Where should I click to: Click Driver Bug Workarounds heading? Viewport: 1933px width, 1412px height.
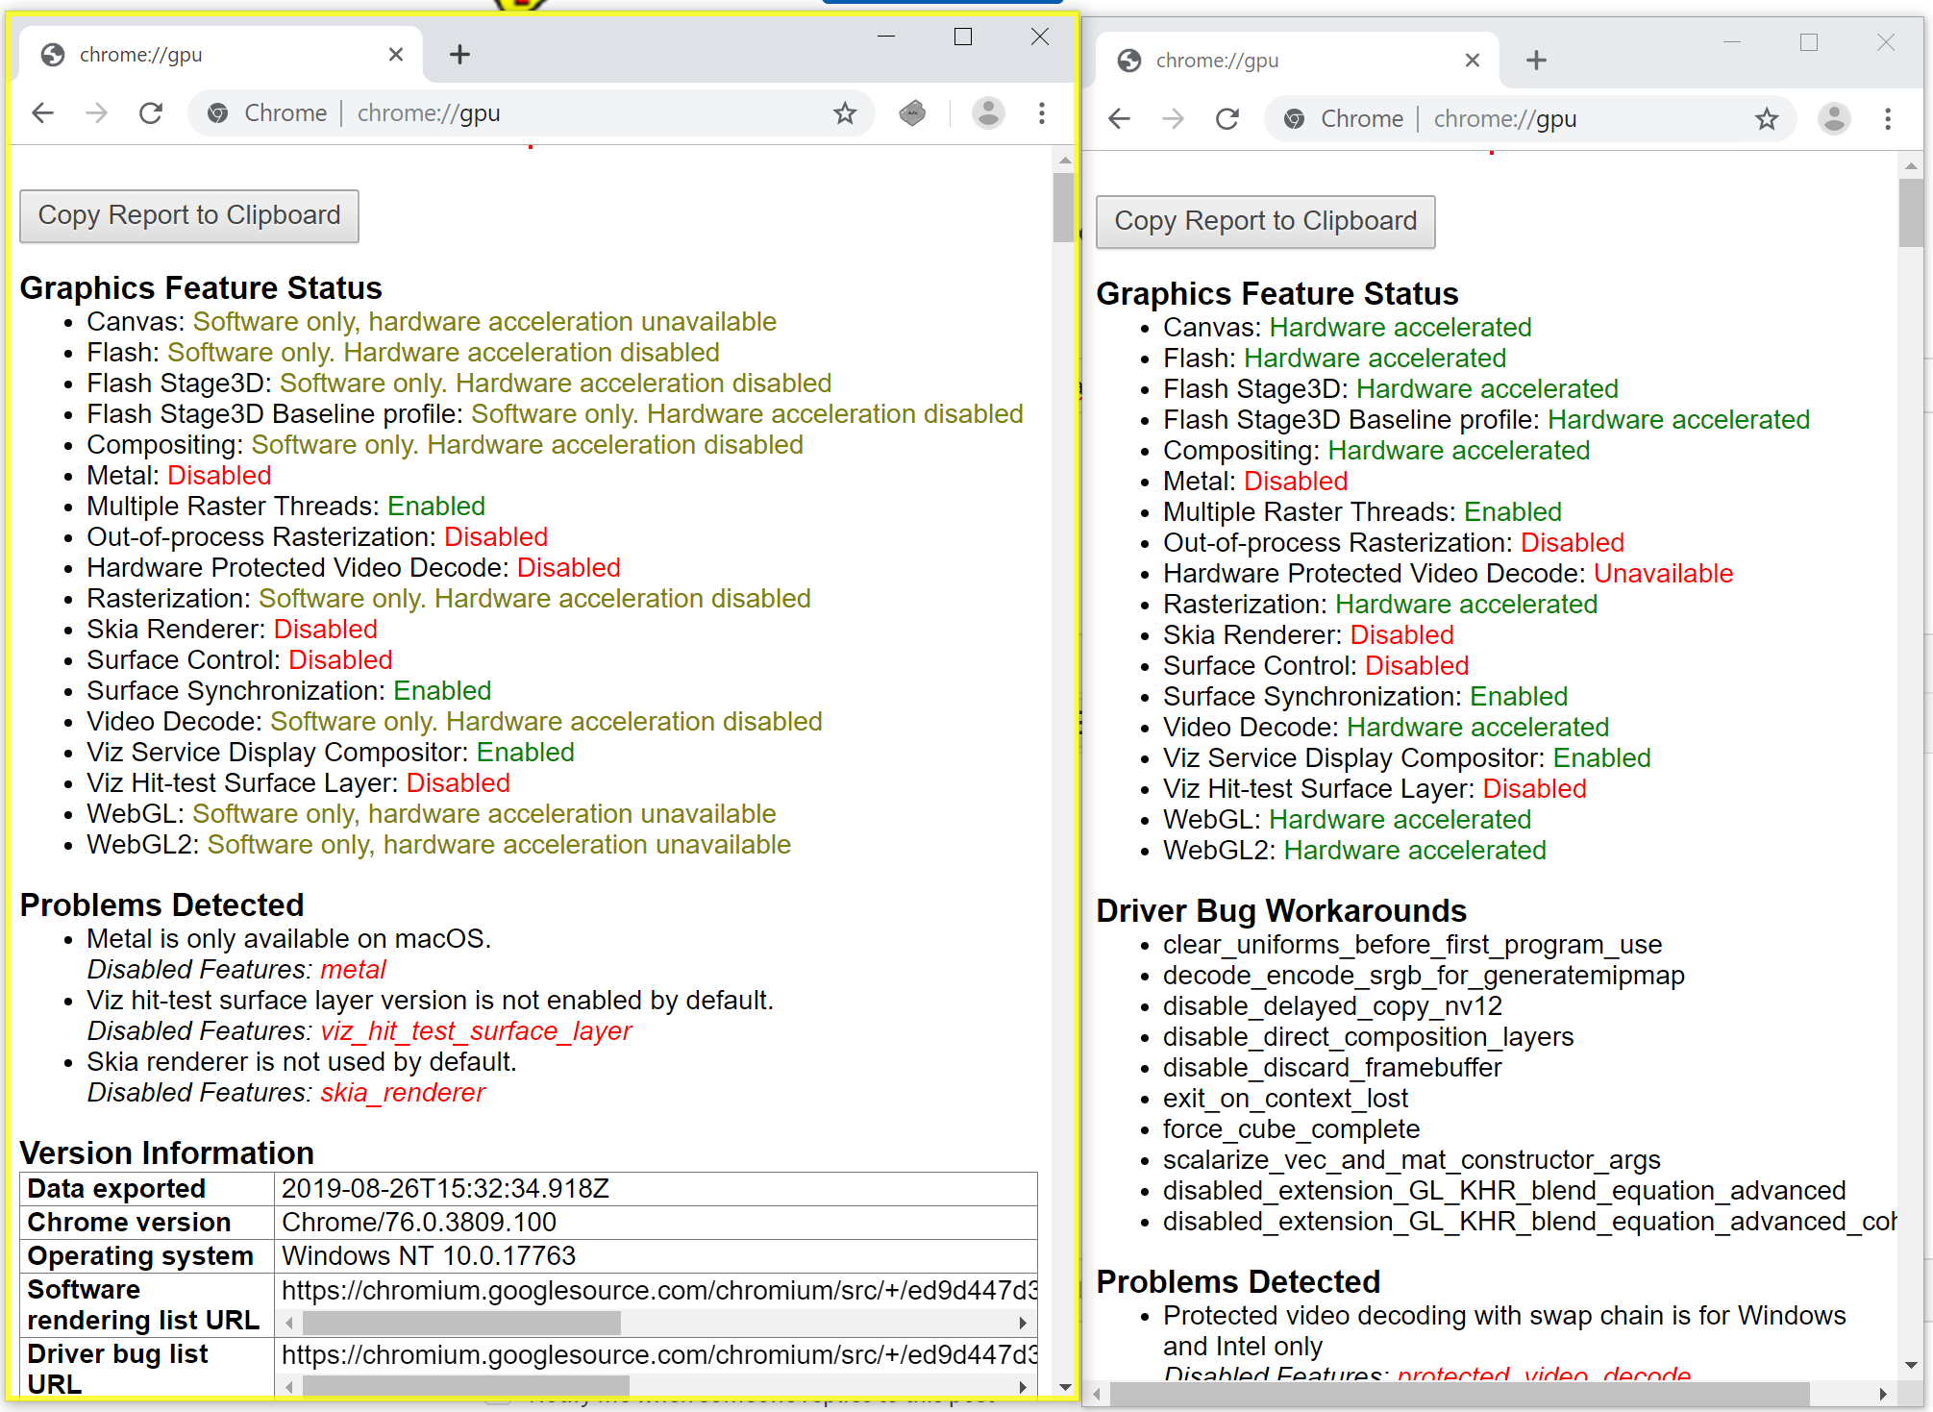coord(1281,911)
